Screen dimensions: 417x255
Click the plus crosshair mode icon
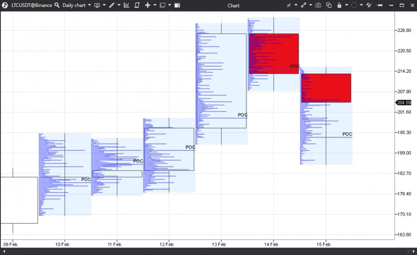click(148, 5)
